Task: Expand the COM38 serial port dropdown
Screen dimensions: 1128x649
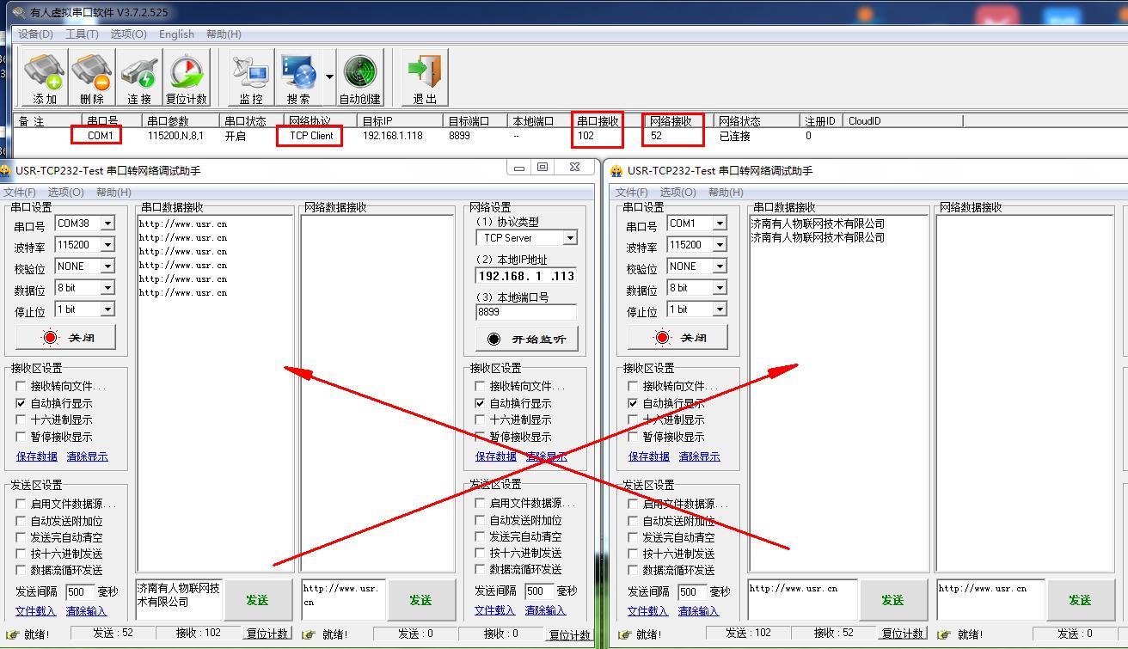Action: 107,223
